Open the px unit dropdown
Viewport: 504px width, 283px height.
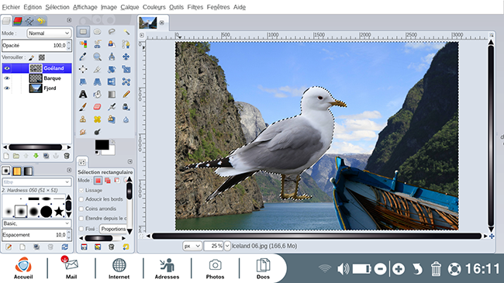(192, 246)
